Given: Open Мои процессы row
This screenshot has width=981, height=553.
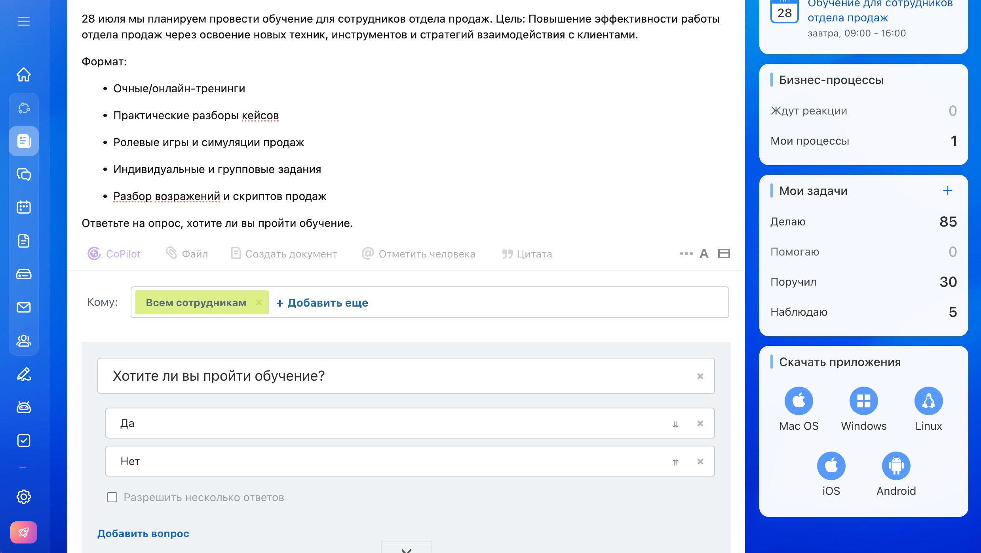Looking at the screenshot, I should [863, 141].
